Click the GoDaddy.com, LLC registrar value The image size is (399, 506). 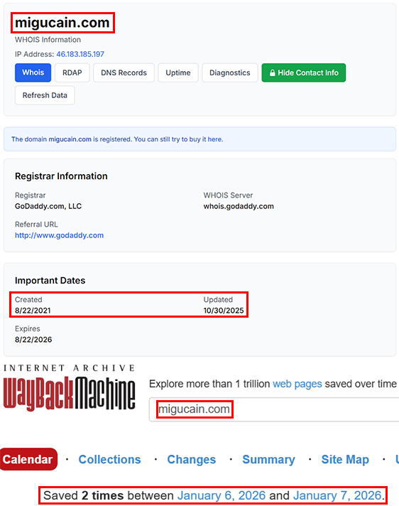[48, 206]
